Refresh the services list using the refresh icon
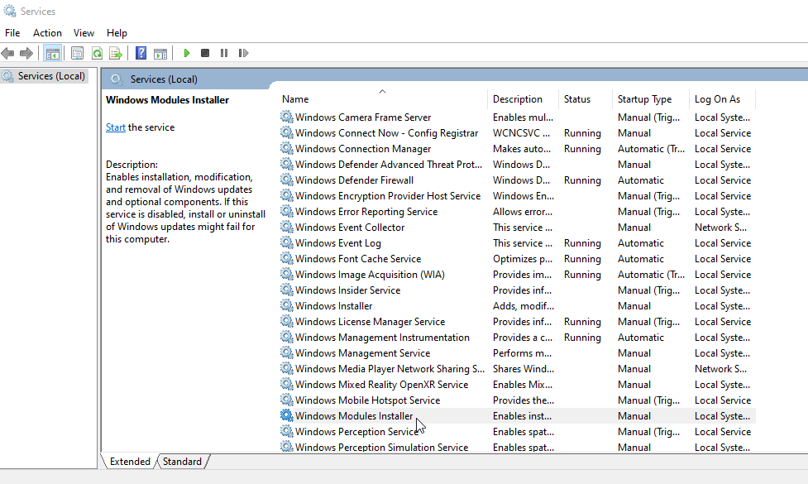Screen dimensions: 808x484 click(98, 53)
